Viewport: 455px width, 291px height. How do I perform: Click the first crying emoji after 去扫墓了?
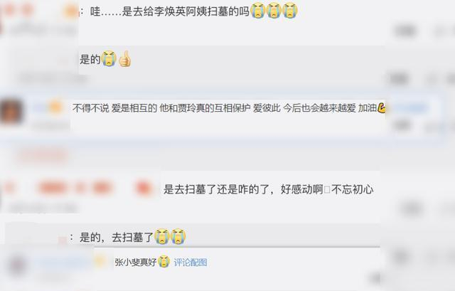(162, 237)
